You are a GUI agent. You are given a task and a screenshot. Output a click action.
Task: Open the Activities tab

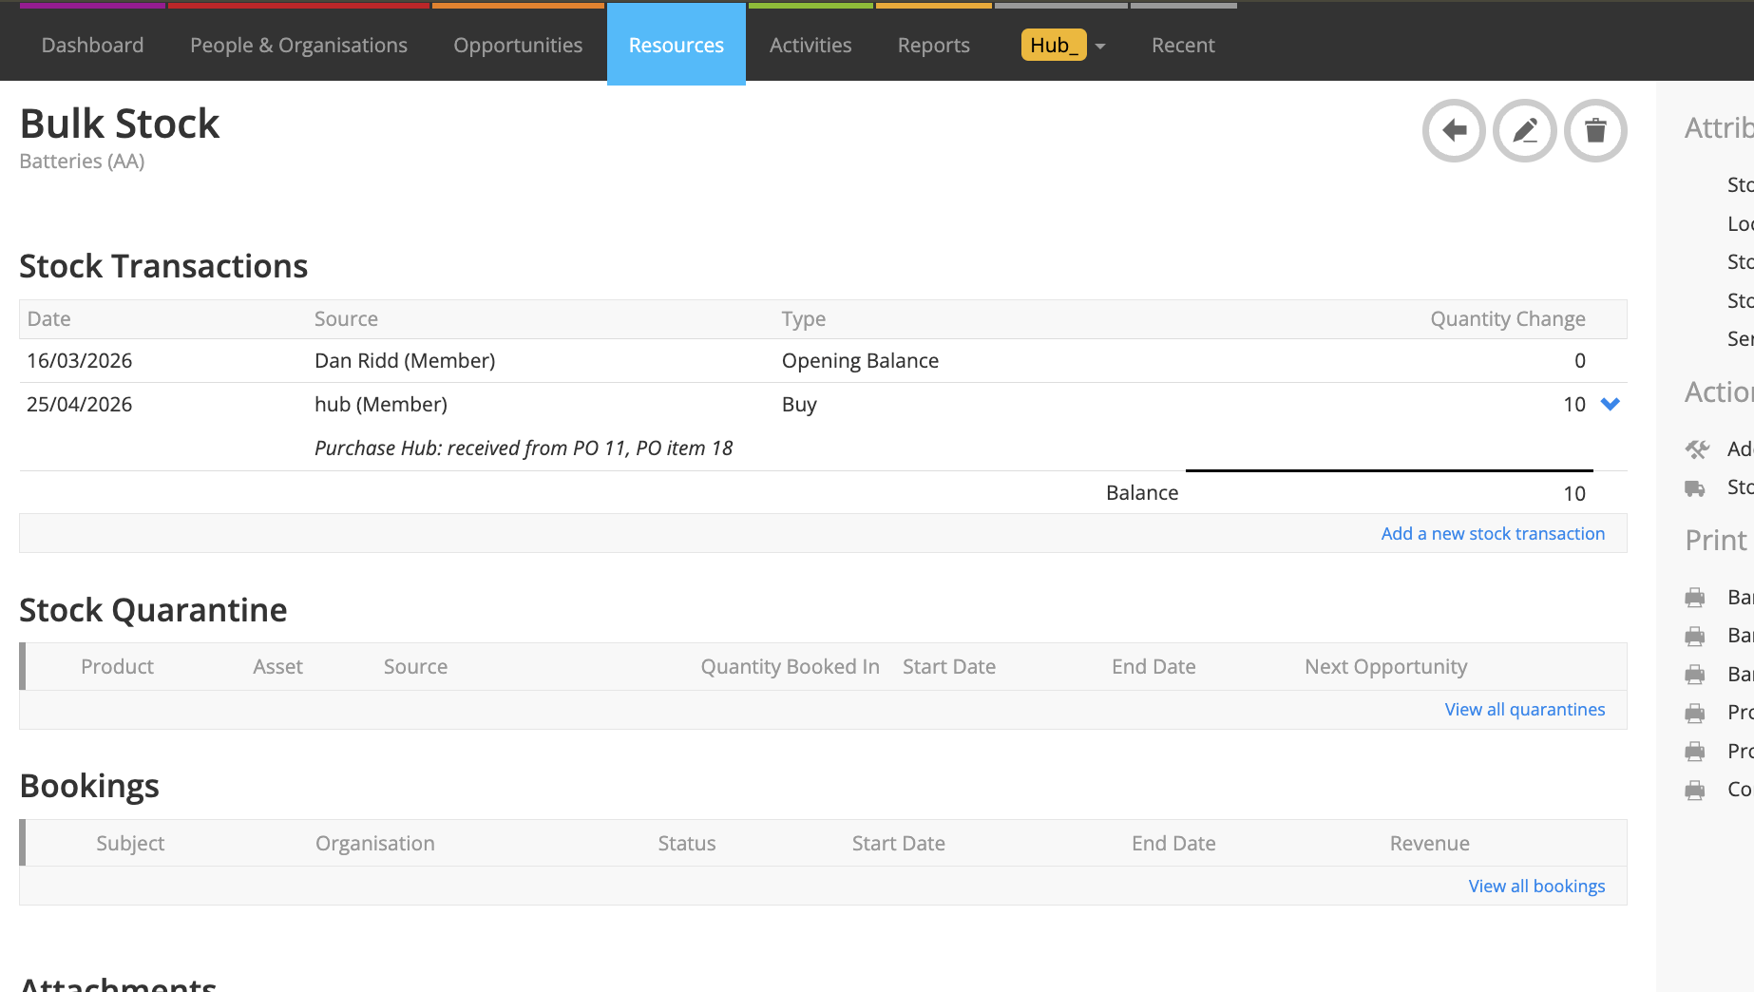tap(810, 45)
